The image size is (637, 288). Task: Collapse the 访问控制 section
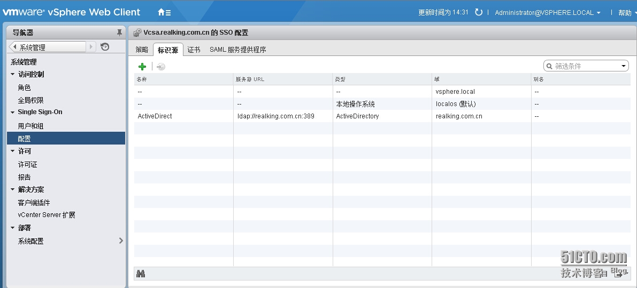pos(13,74)
